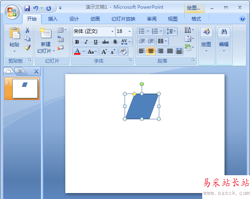Show the outline tab in pane

pos(20,71)
